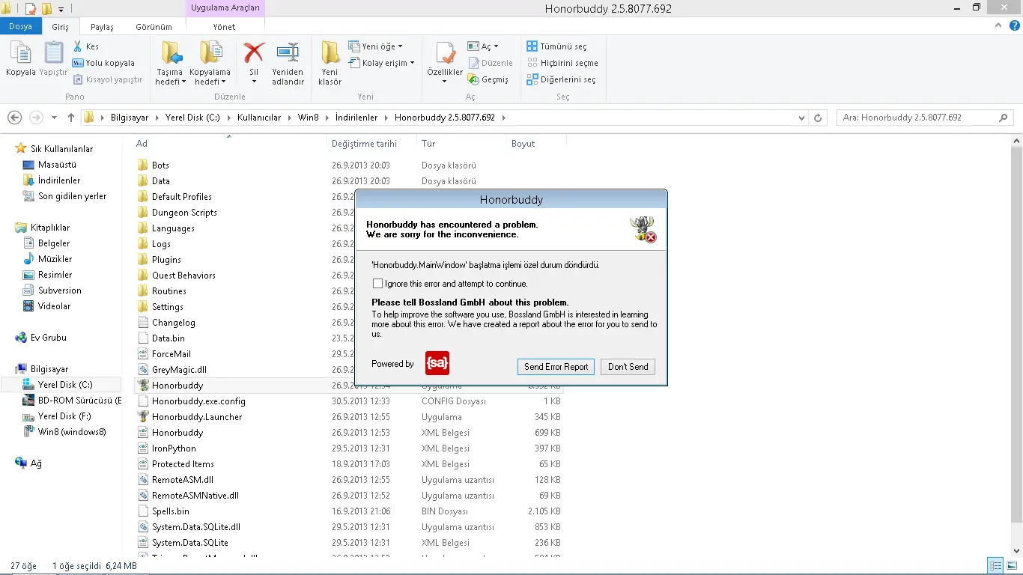1023x575 pixels.
Task: Click the back navigation arrow
Action: 14,118
